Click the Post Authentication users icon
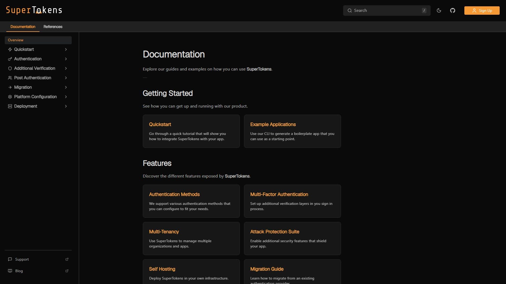The image size is (506, 284). click(10, 78)
